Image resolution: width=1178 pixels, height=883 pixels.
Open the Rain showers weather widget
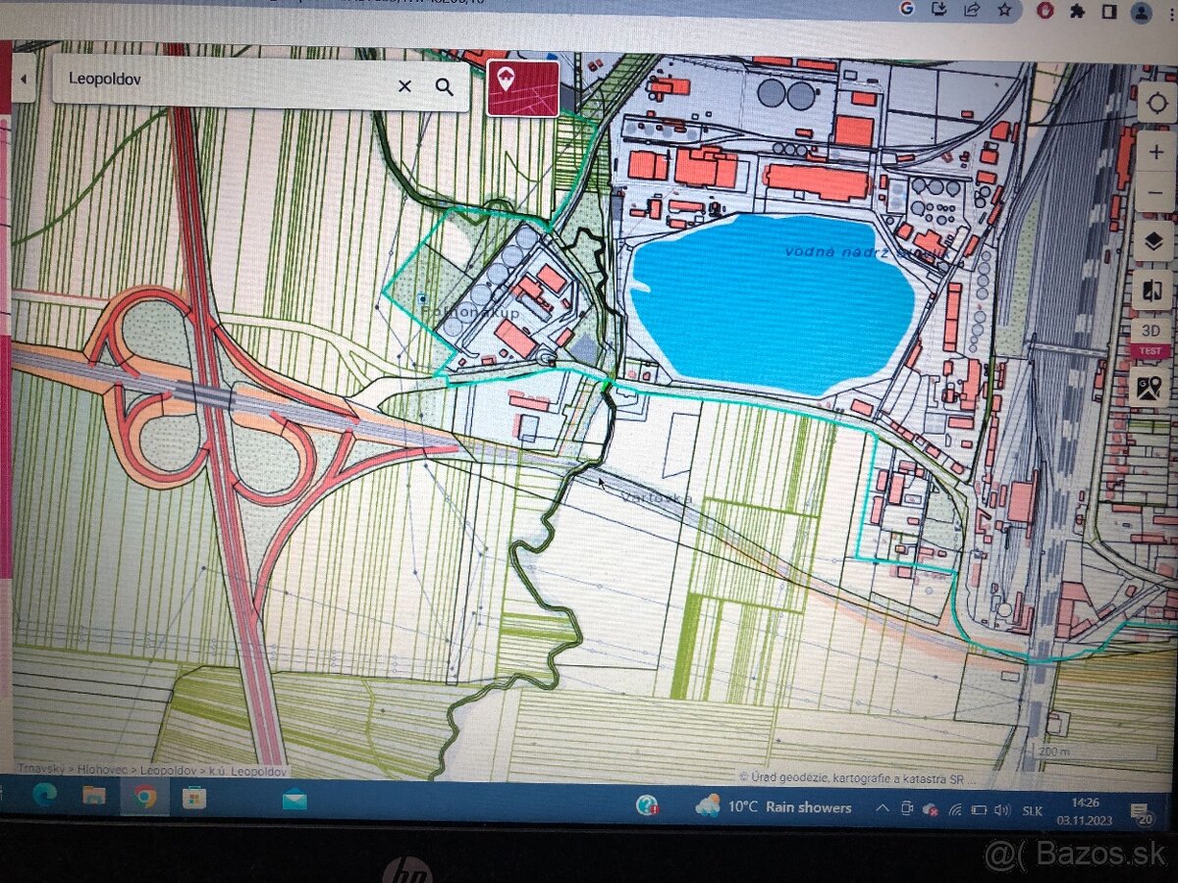pyautogui.click(x=774, y=806)
